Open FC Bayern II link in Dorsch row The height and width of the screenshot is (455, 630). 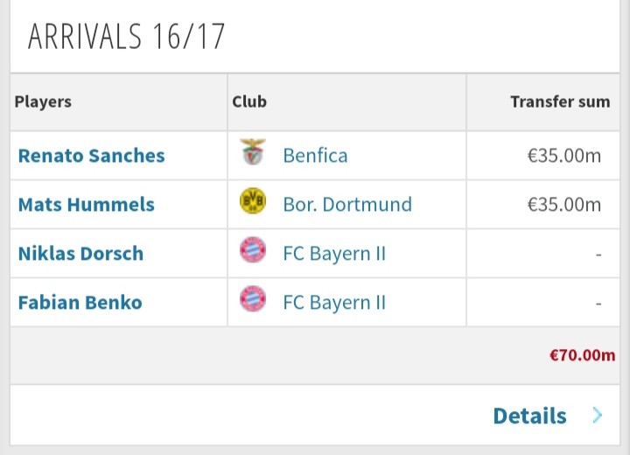pos(334,254)
